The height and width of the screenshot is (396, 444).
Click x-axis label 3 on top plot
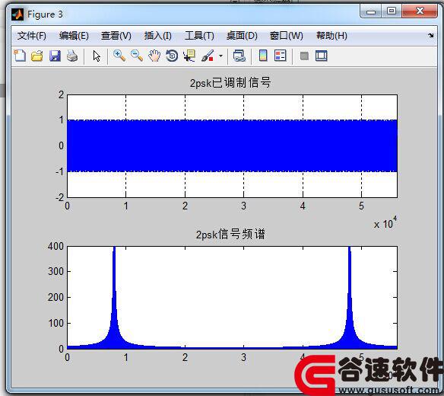tap(243, 206)
